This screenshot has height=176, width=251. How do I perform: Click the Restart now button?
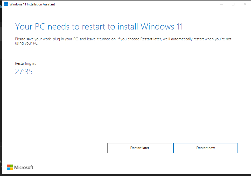tap(206, 148)
